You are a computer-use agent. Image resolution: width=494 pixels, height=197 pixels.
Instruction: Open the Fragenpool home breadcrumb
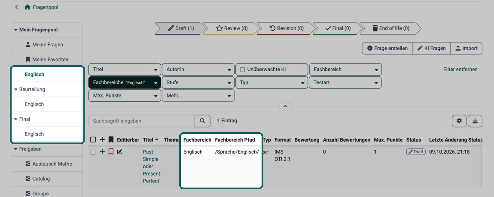(x=41, y=7)
